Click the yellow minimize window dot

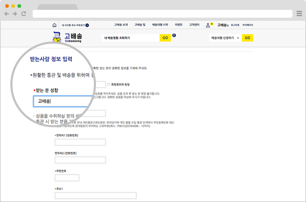point(13,6)
